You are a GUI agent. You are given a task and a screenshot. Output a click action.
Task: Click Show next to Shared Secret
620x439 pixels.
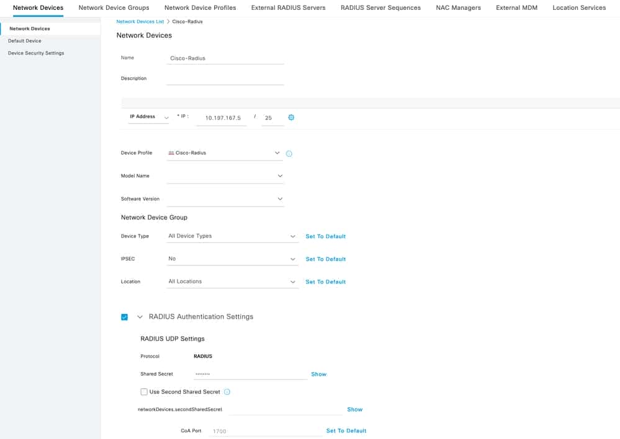tap(319, 374)
